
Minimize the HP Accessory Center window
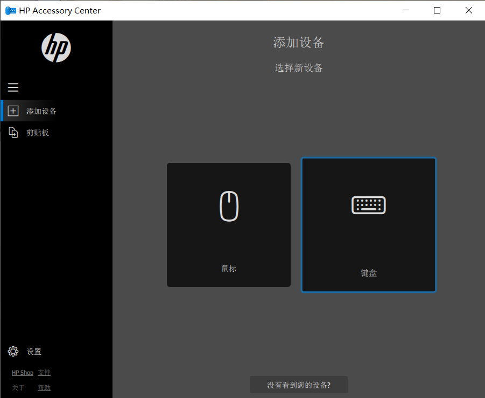click(406, 10)
